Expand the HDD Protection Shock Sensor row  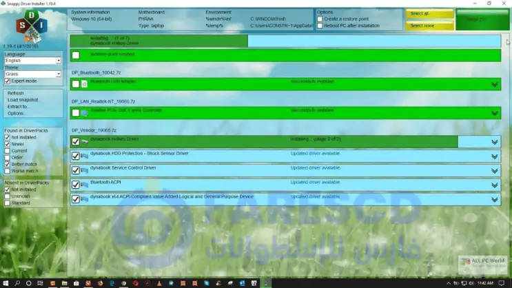(x=494, y=156)
